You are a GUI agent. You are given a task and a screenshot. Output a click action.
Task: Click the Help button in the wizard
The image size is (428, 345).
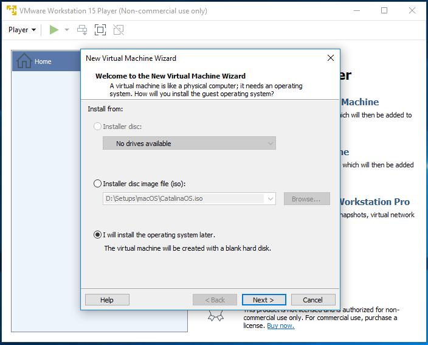pyautogui.click(x=107, y=299)
